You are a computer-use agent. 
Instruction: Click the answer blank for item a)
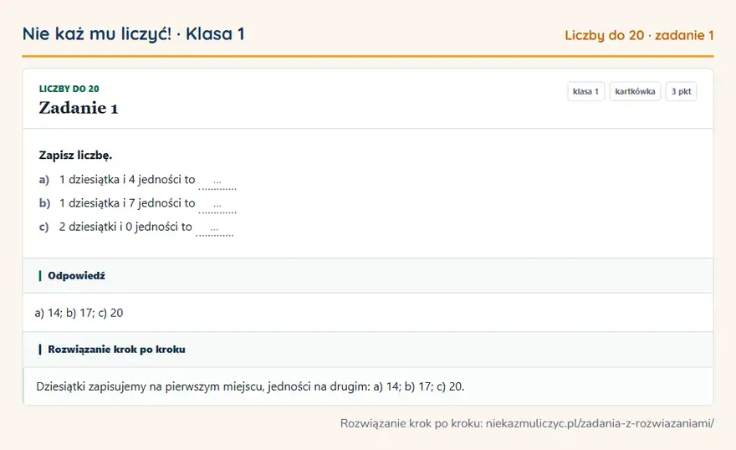click(217, 182)
